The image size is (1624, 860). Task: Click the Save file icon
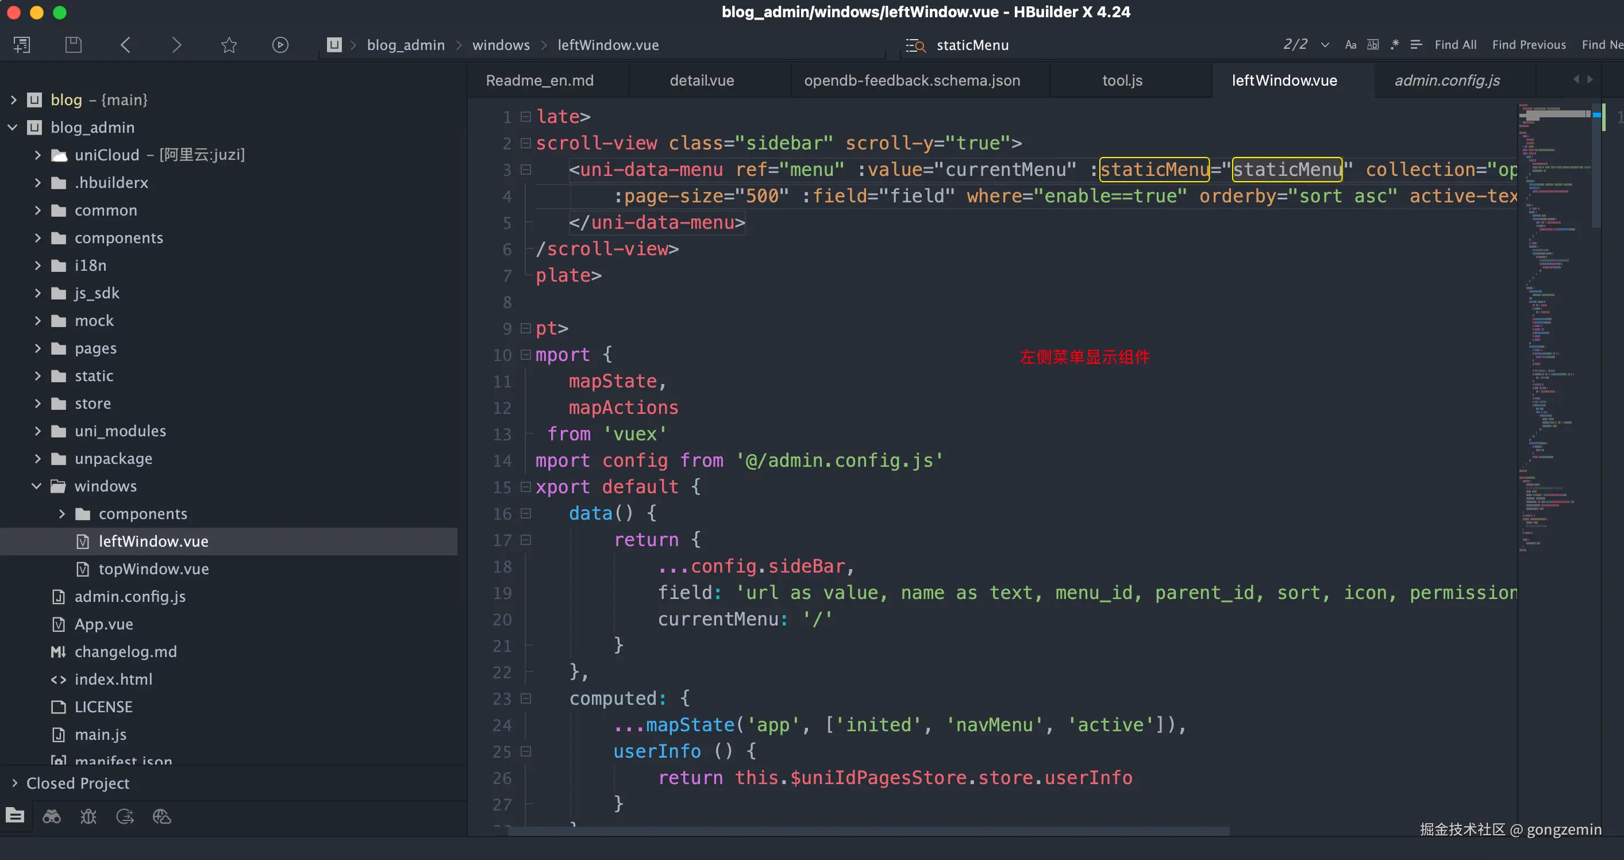[x=73, y=45]
